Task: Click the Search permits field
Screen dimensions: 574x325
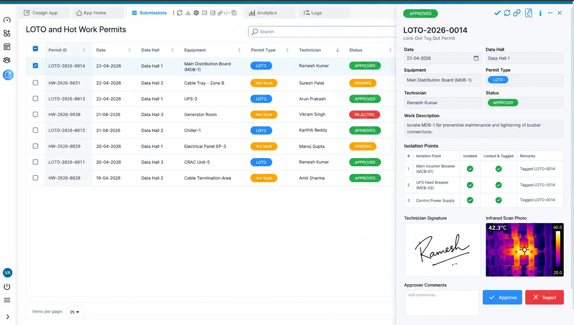Action: point(322,32)
